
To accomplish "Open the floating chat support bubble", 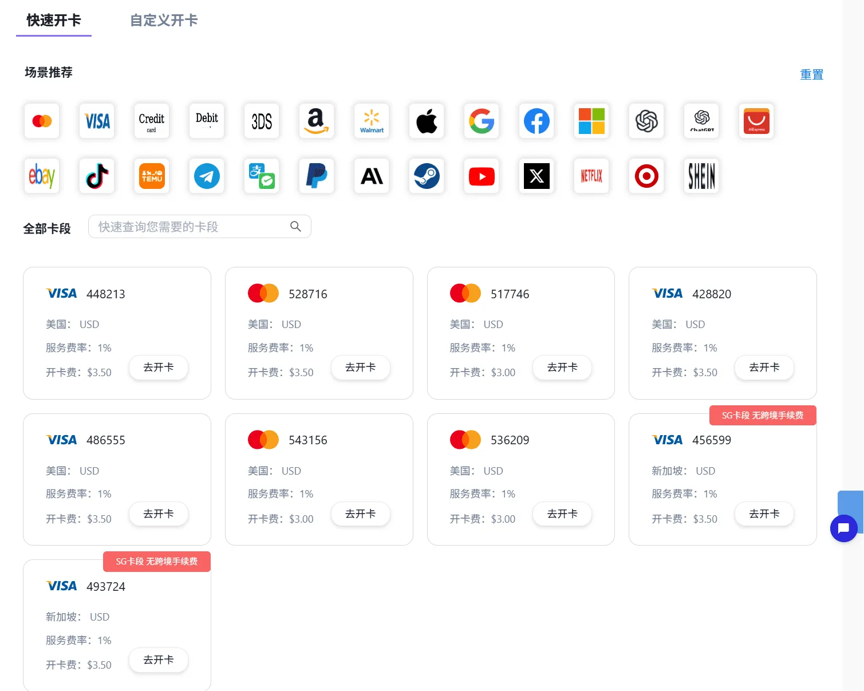I will click(x=843, y=528).
